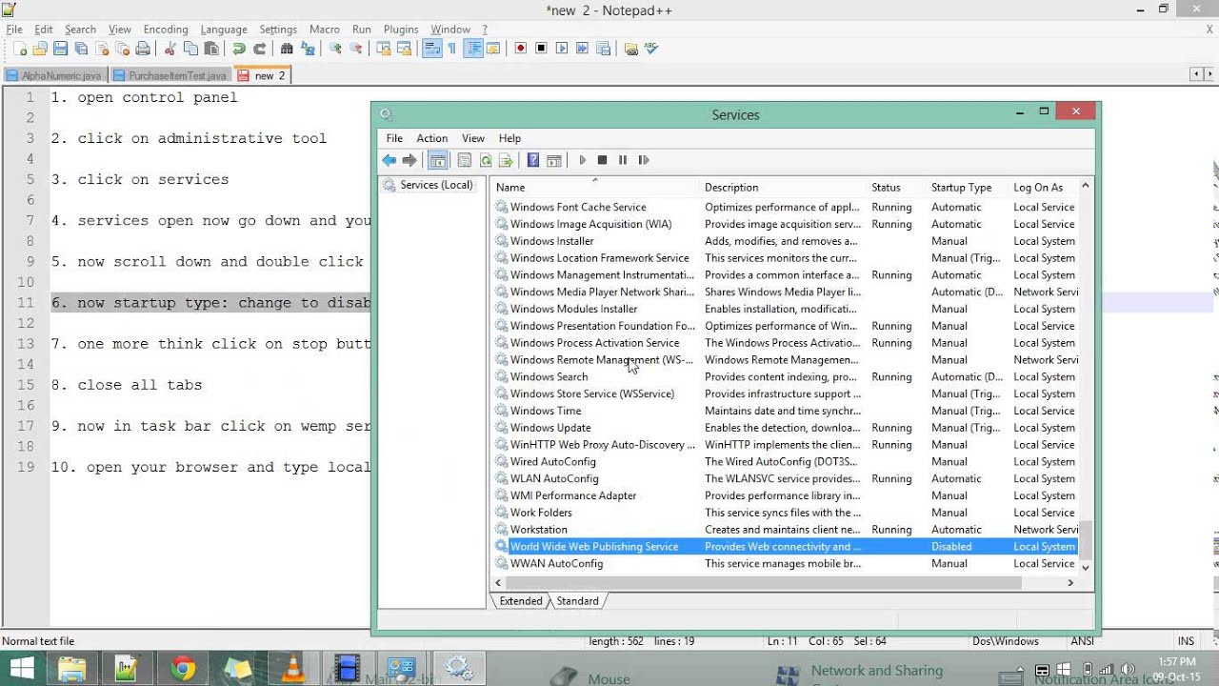Click Notepad++ New file icon
This screenshot has height=686, width=1219.
pyautogui.click(x=20, y=49)
